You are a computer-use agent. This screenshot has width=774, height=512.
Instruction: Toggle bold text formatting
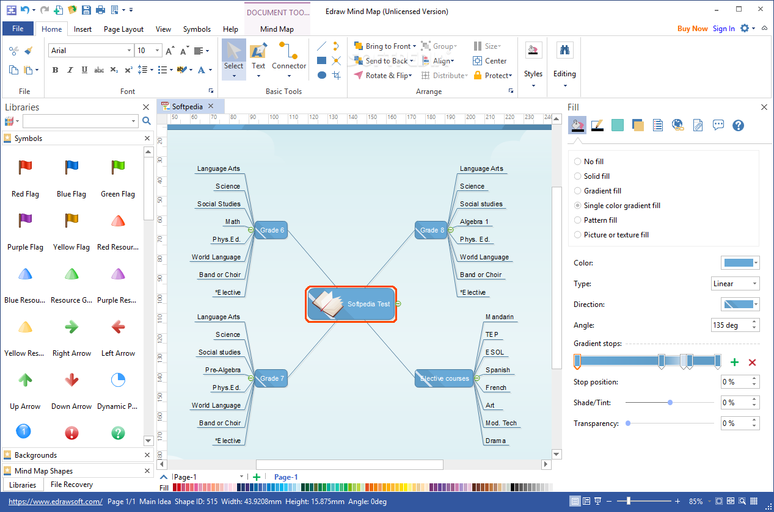pyautogui.click(x=55, y=70)
